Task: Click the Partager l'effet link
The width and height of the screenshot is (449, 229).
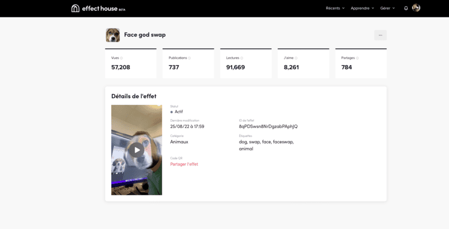Action: (184, 164)
